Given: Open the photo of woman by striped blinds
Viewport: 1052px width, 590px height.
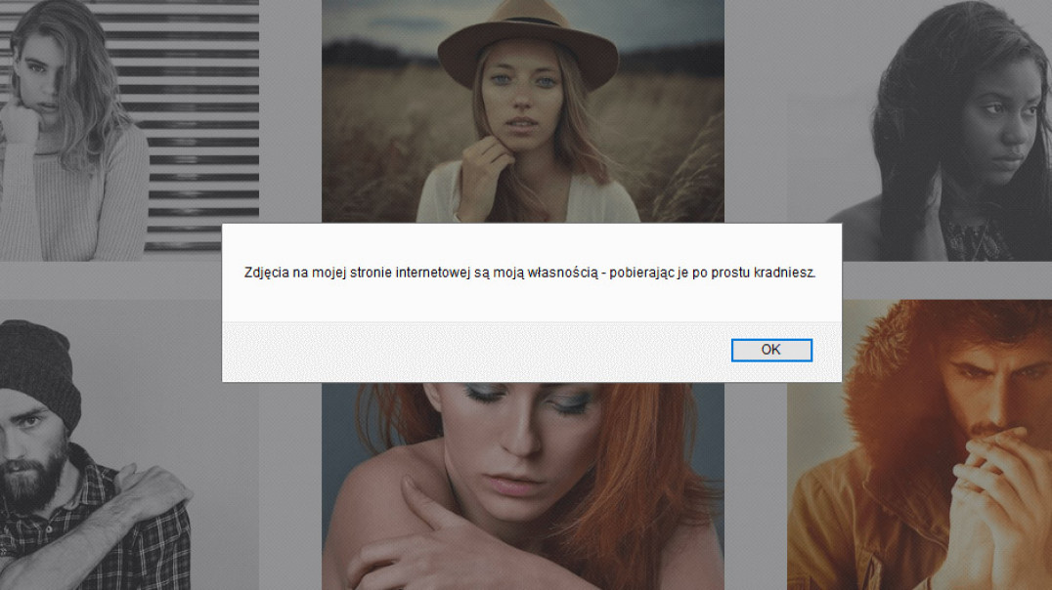Looking at the screenshot, I should [x=129, y=130].
